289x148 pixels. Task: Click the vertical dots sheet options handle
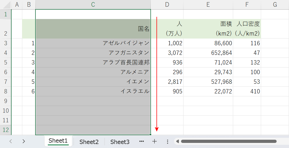(167, 142)
